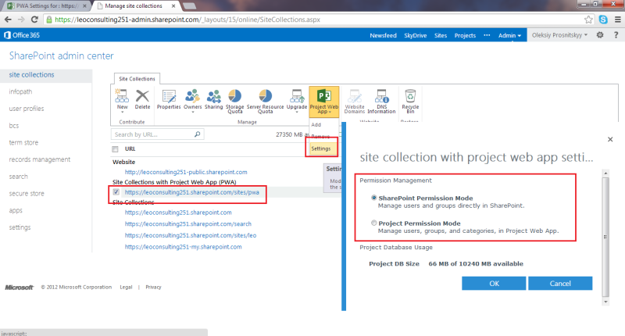Click the dialog vertical scrollbar up arrow
Image resolution: width=625 pixels, height=336 pixels.
click(605, 173)
